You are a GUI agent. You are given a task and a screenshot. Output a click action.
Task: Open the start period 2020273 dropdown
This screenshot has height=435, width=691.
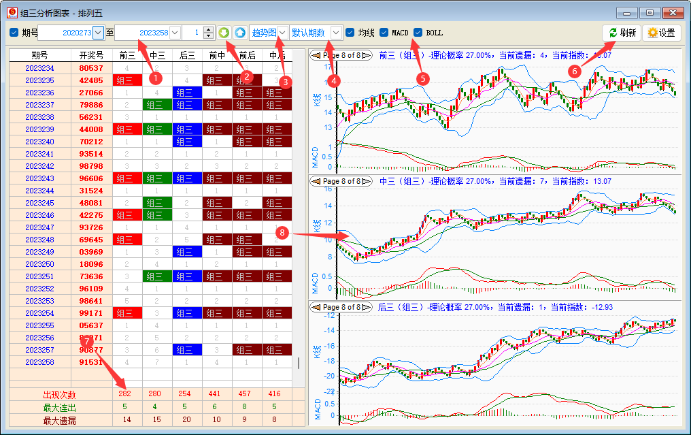pyautogui.click(x=99, y=33)
